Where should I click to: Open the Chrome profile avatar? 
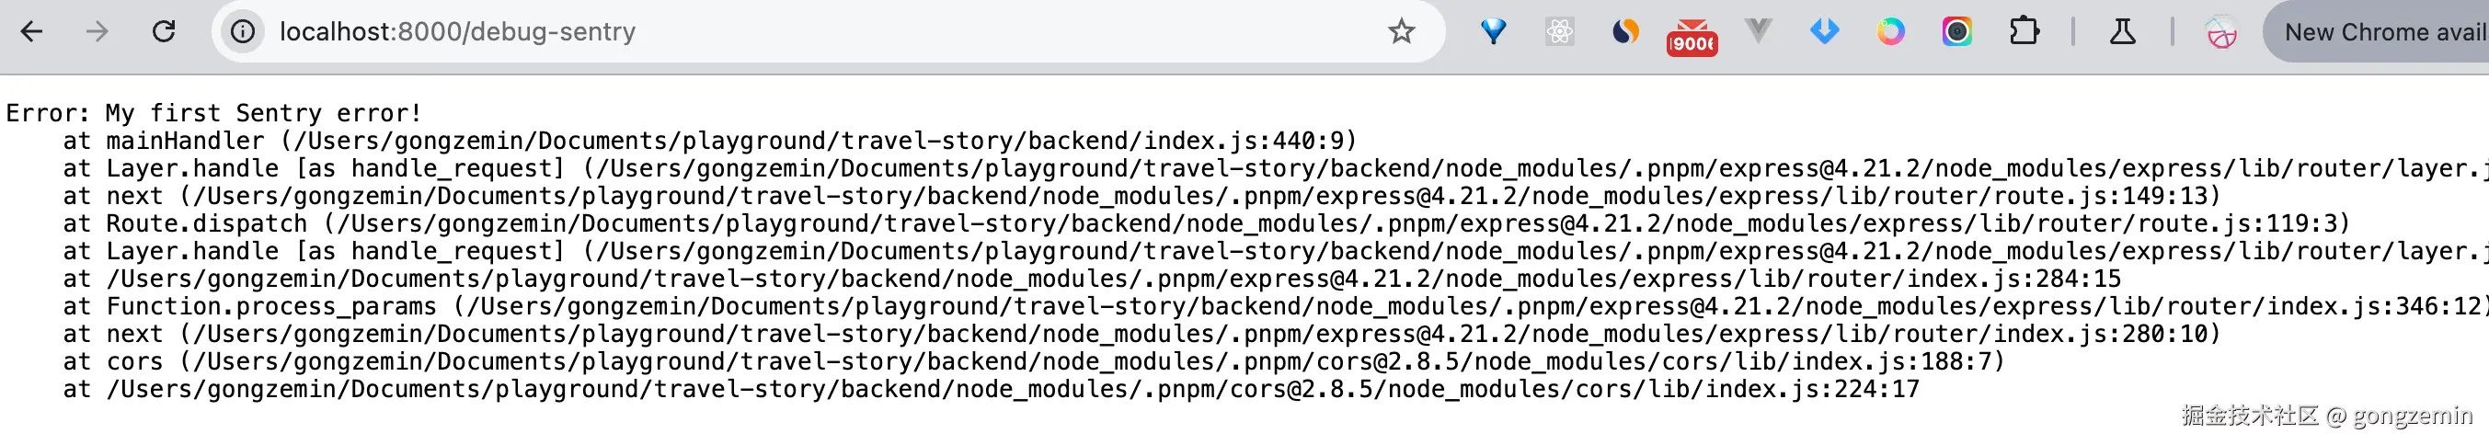click(x=2220, y=33)
